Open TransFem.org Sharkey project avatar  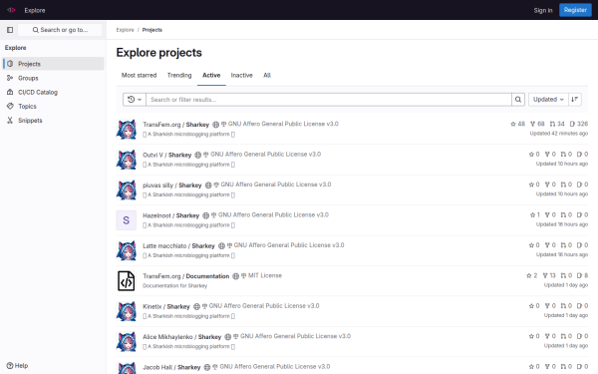(x=127, y=129)
